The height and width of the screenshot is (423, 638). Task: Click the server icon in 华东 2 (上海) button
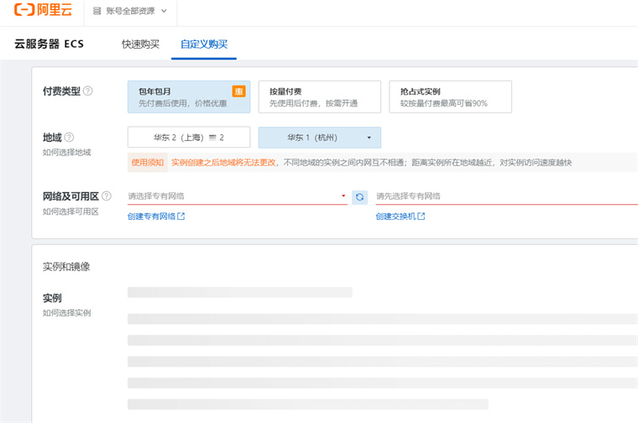coord(213,137)
